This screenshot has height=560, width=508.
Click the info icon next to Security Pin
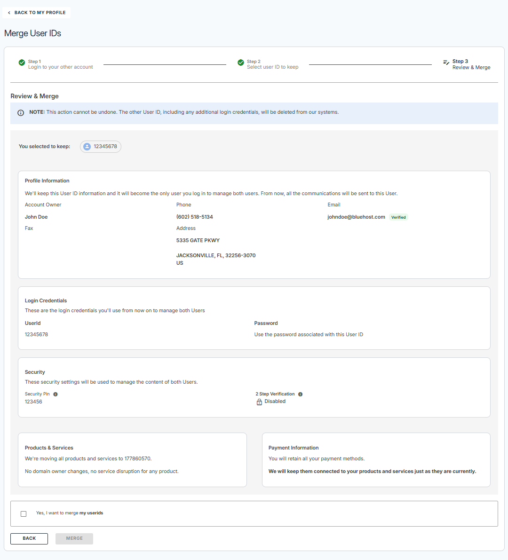(x=55, y=394)
